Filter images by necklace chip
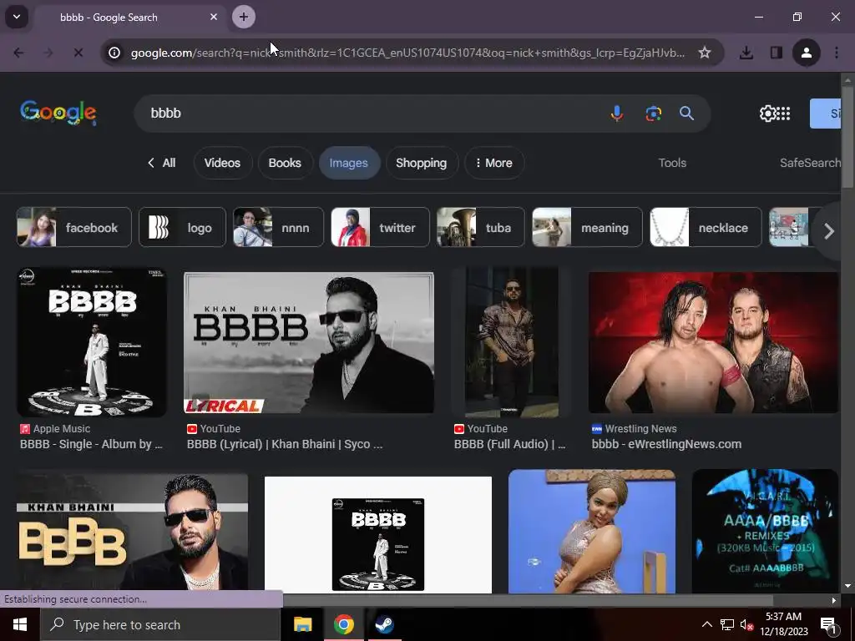This screenshot has width=855, height=641. pos(706,227)
